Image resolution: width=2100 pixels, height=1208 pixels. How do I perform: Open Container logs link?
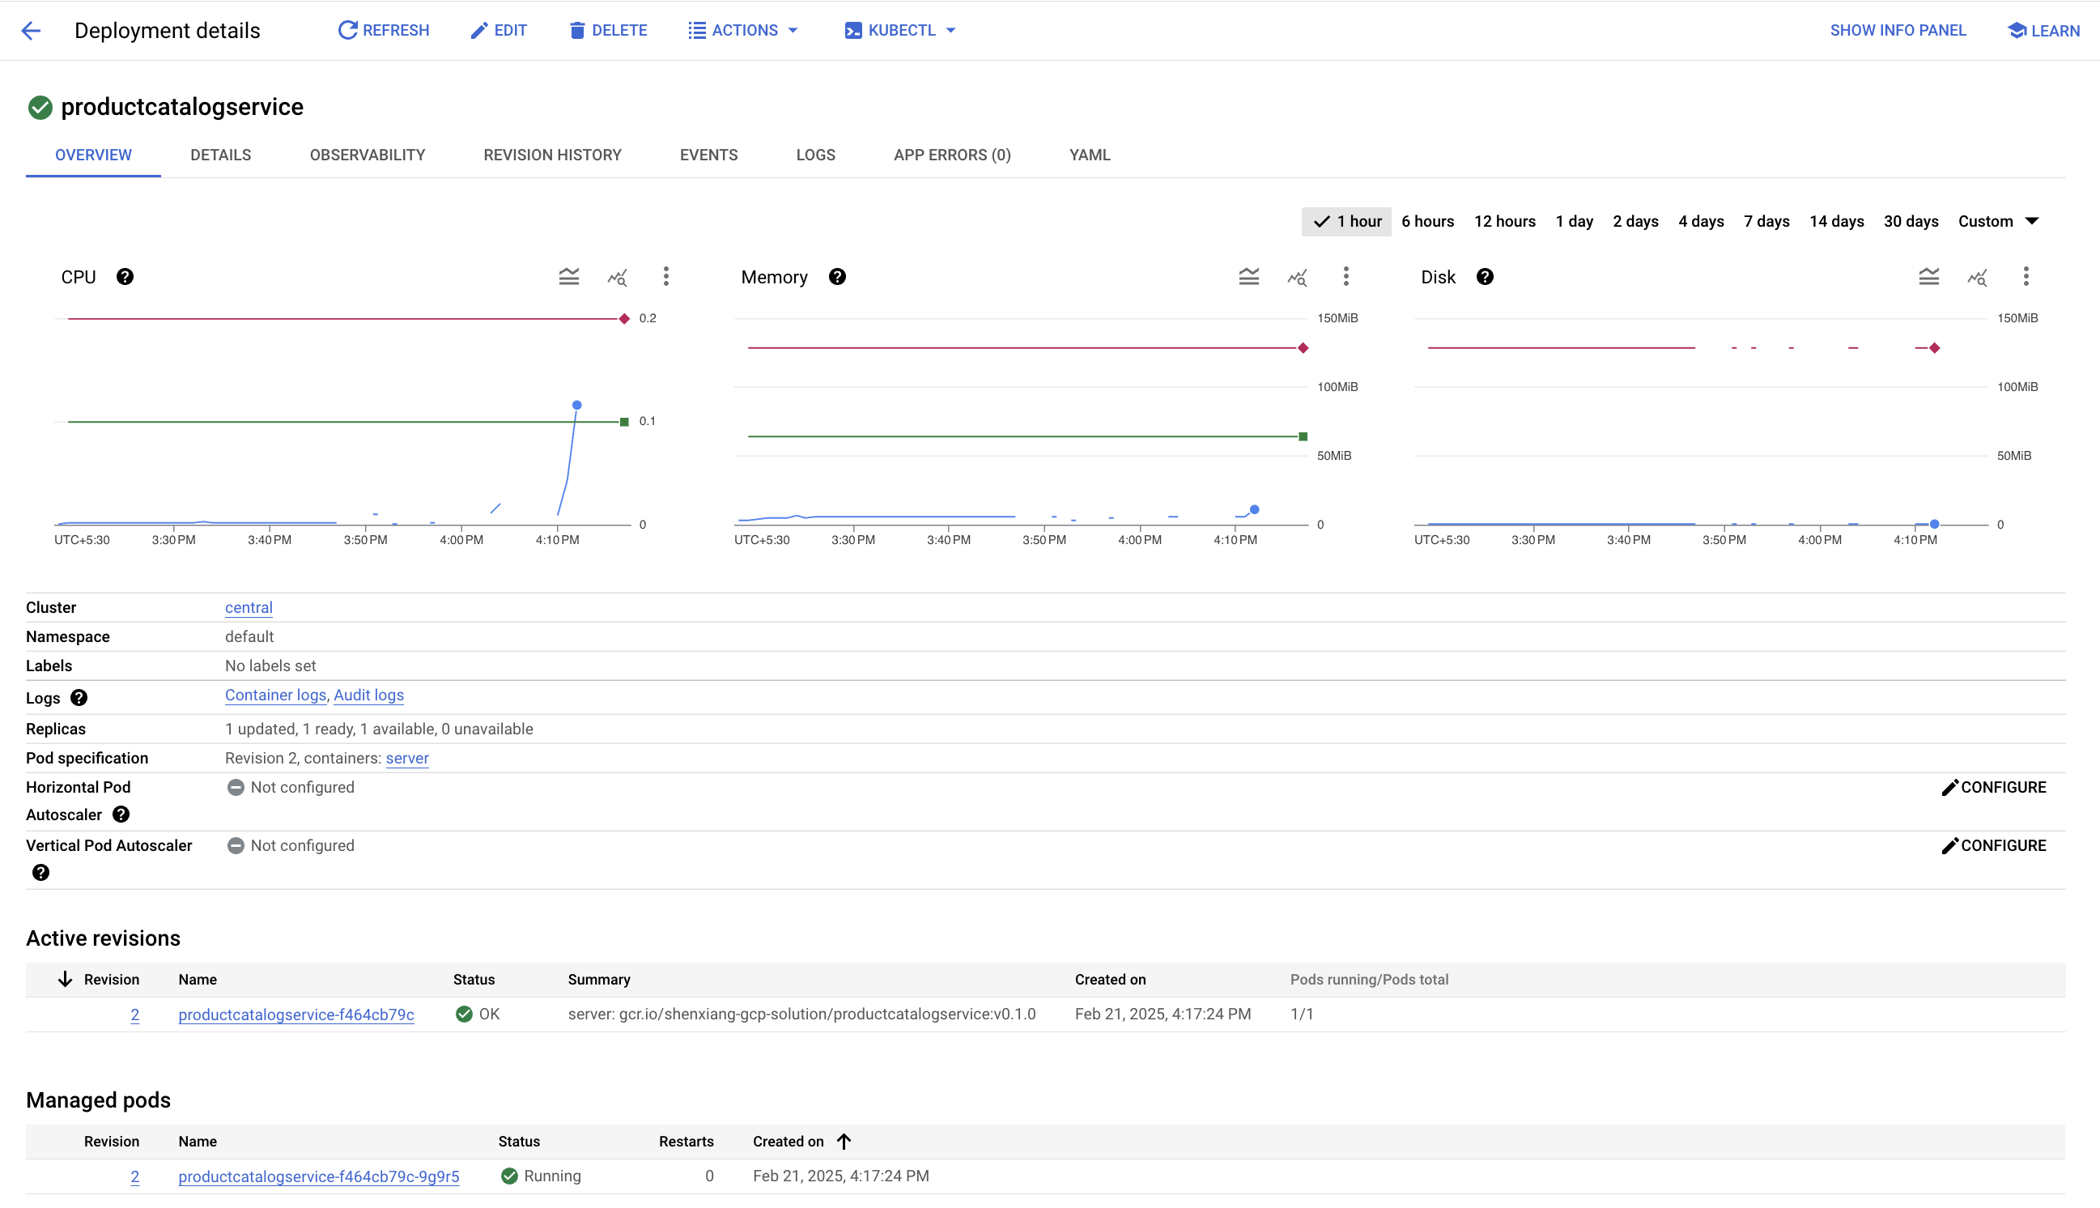point(274,694)
